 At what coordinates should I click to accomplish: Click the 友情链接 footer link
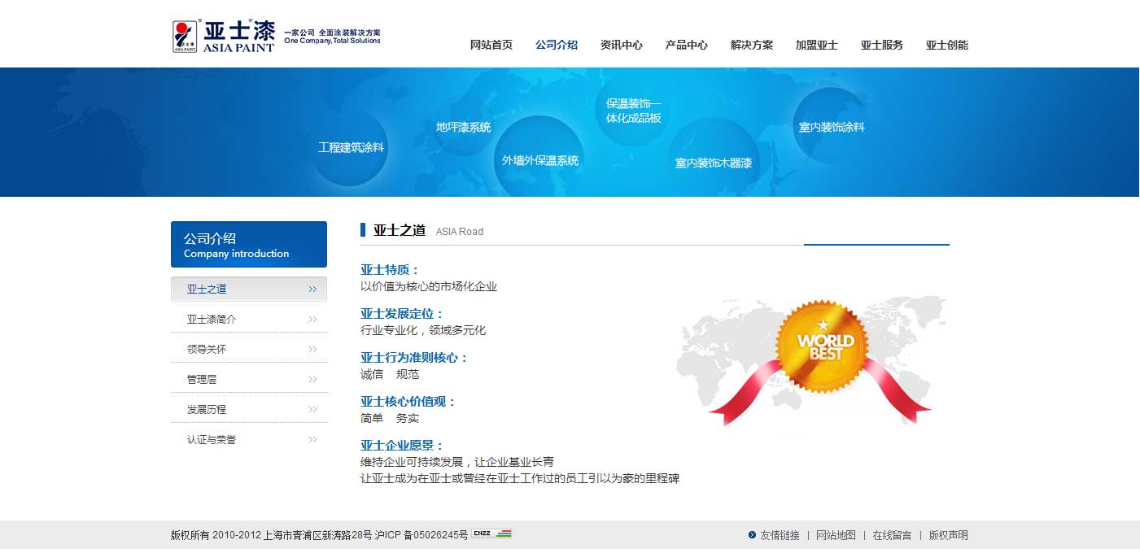[780, 535]
